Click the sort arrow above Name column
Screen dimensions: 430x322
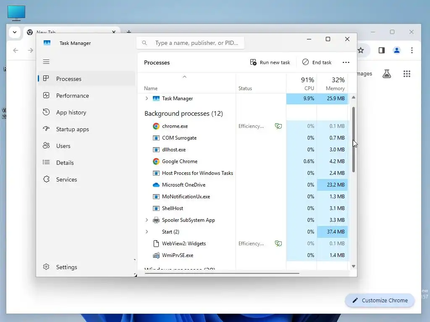click(185, 77)
